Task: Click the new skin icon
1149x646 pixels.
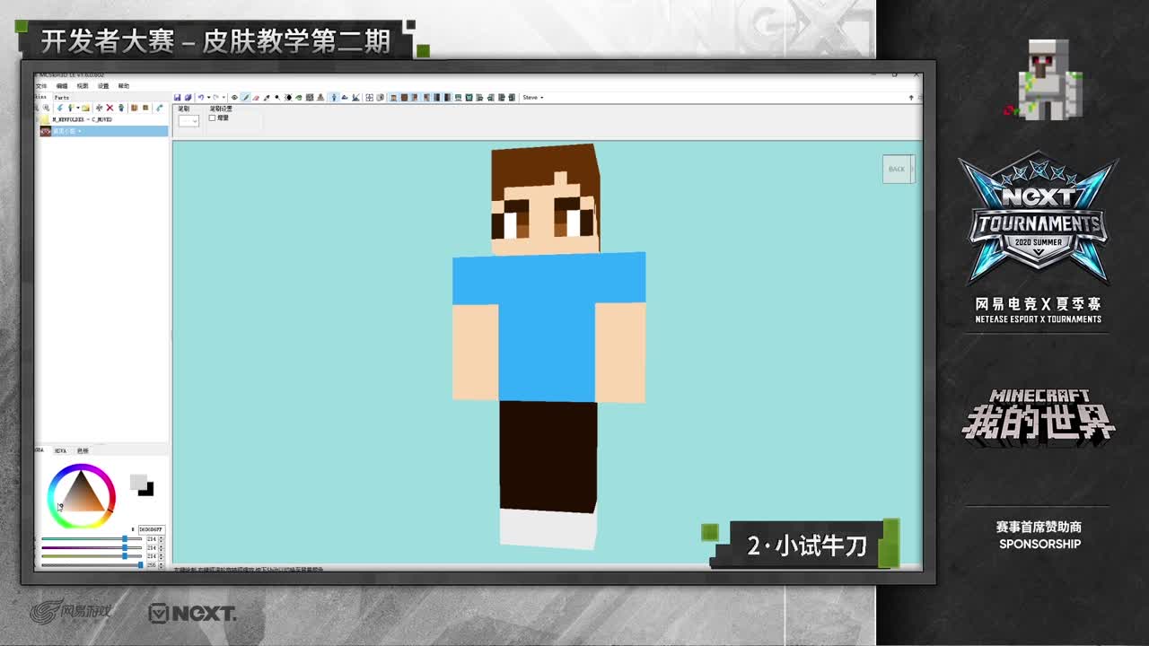Action: [x=70, y=108]
